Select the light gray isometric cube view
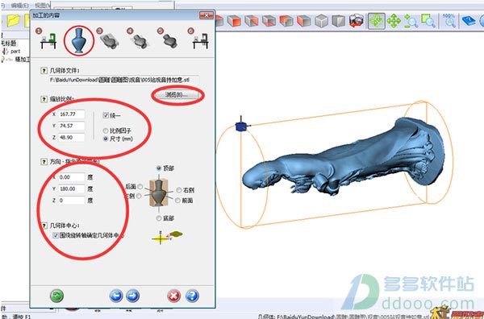 click(321, 21)
